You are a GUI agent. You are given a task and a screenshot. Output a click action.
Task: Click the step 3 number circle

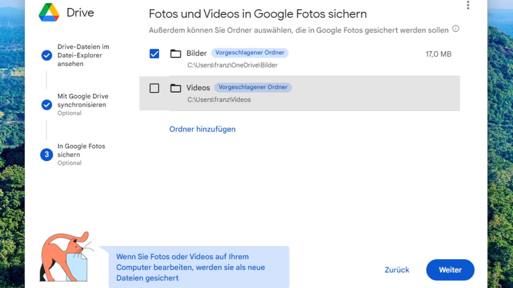[x=47, y=155]
